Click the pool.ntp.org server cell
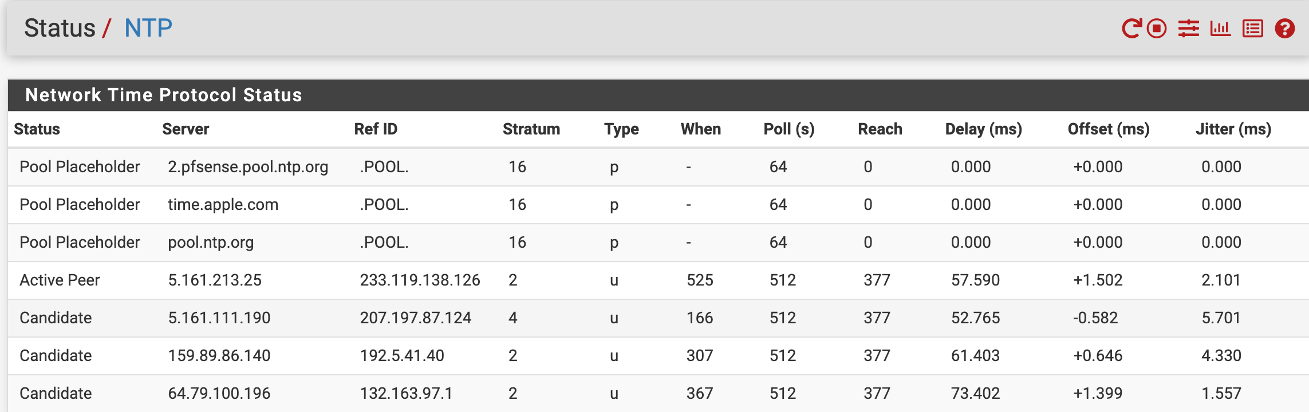Image resolution: width=1309 pixels, height=412 pixels. (211, 242)
